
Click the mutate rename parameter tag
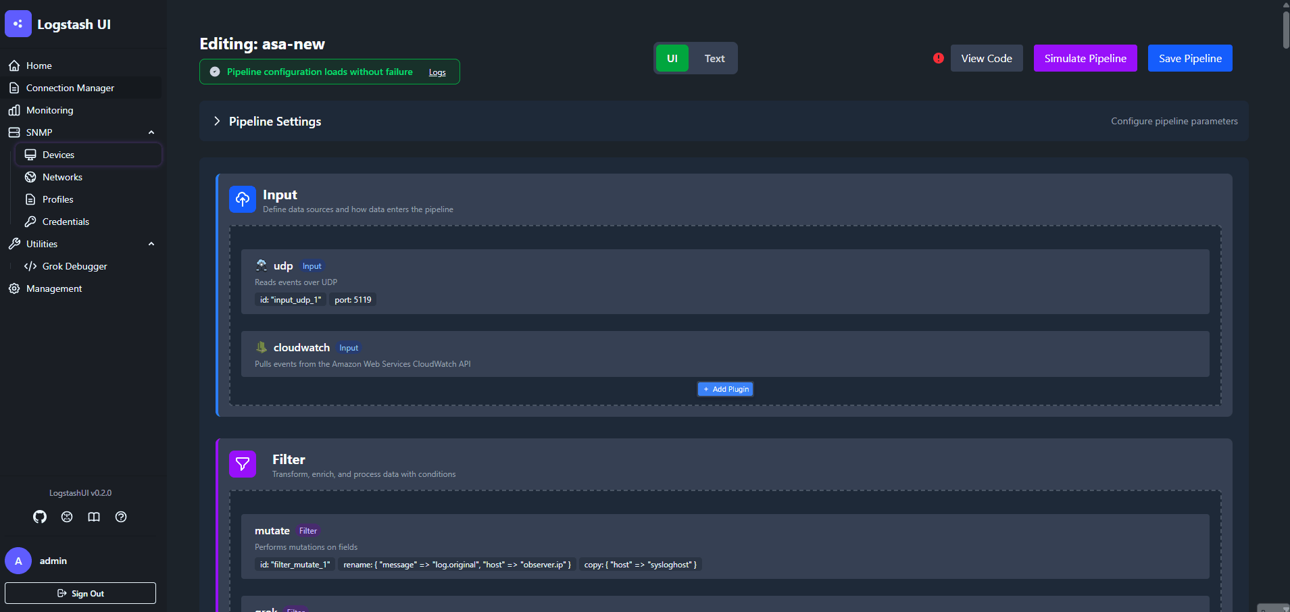point(457,565)
